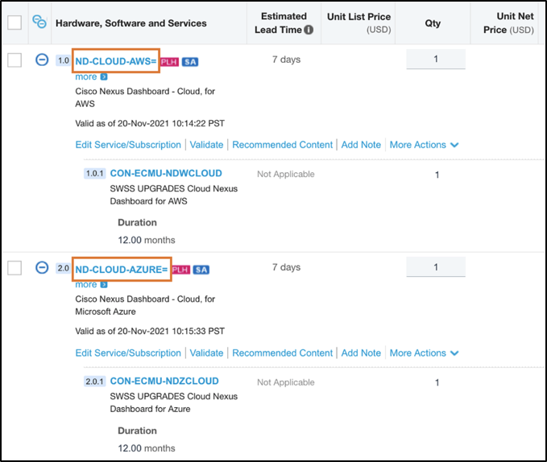Click Add Note for the Azure line
The width and height of the screenshot is (547, 462).
point(361,353)
